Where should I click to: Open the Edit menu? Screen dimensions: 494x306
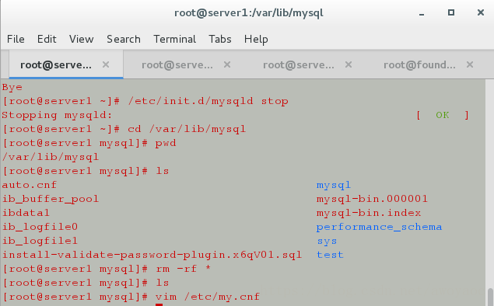[47, 39]
